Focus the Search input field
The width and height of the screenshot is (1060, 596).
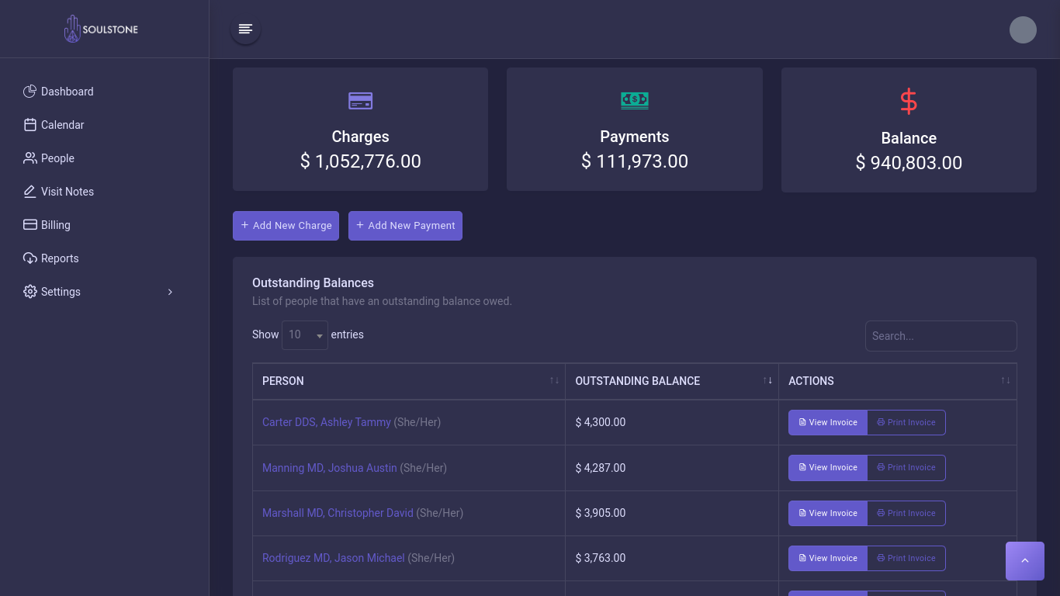pos(940,336)
